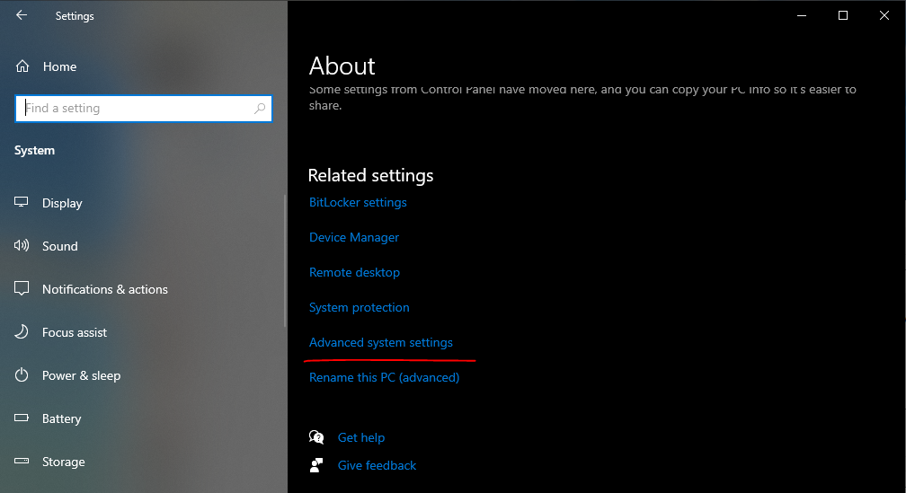Click the Notifications & actions icon

[22, 289]
